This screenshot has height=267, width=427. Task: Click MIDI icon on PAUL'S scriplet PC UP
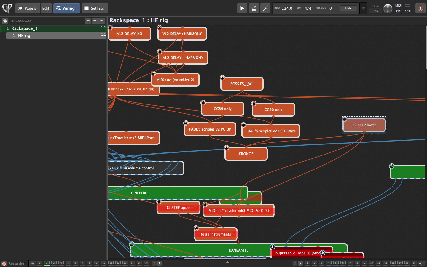pos(186,123)
